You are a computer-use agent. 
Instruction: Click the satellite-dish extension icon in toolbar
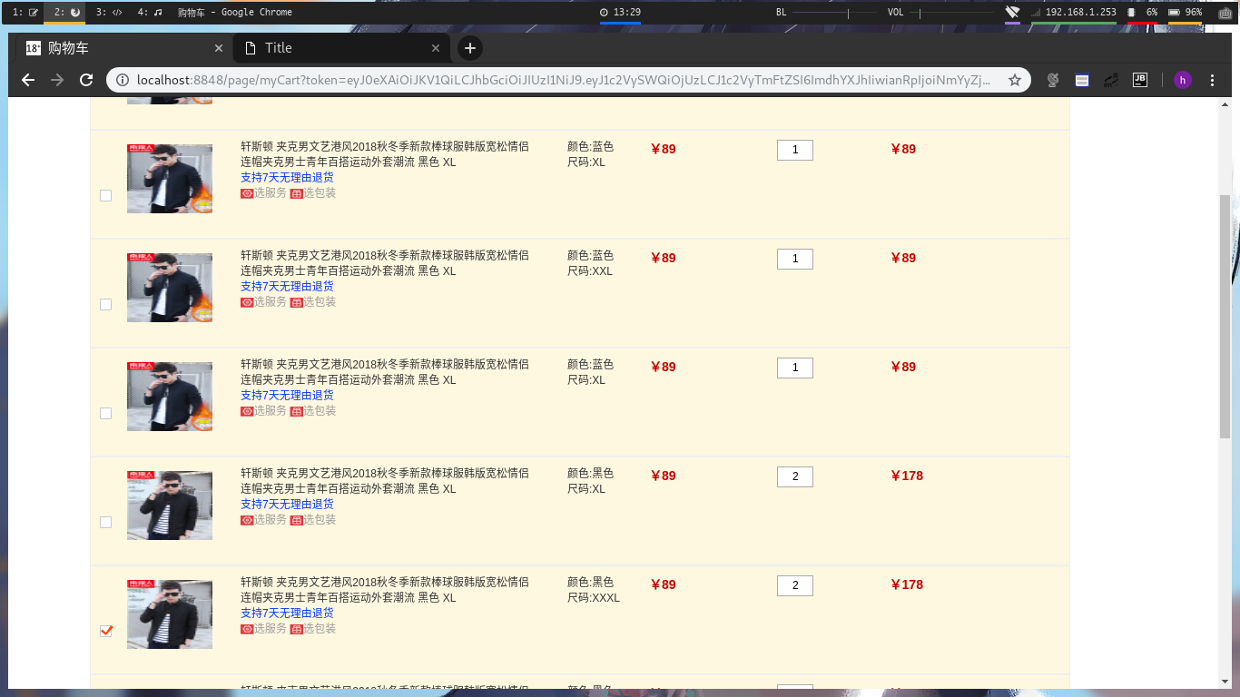tap(1053, 80)
